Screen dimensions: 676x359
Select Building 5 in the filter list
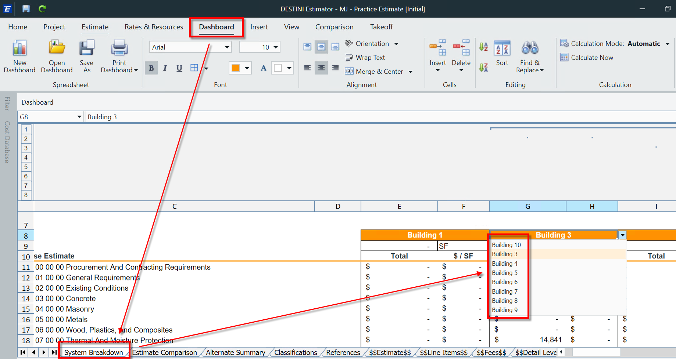(505, 273)
